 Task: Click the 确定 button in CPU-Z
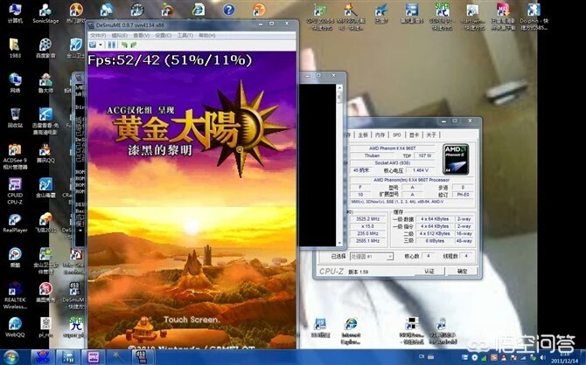point(463,272)
